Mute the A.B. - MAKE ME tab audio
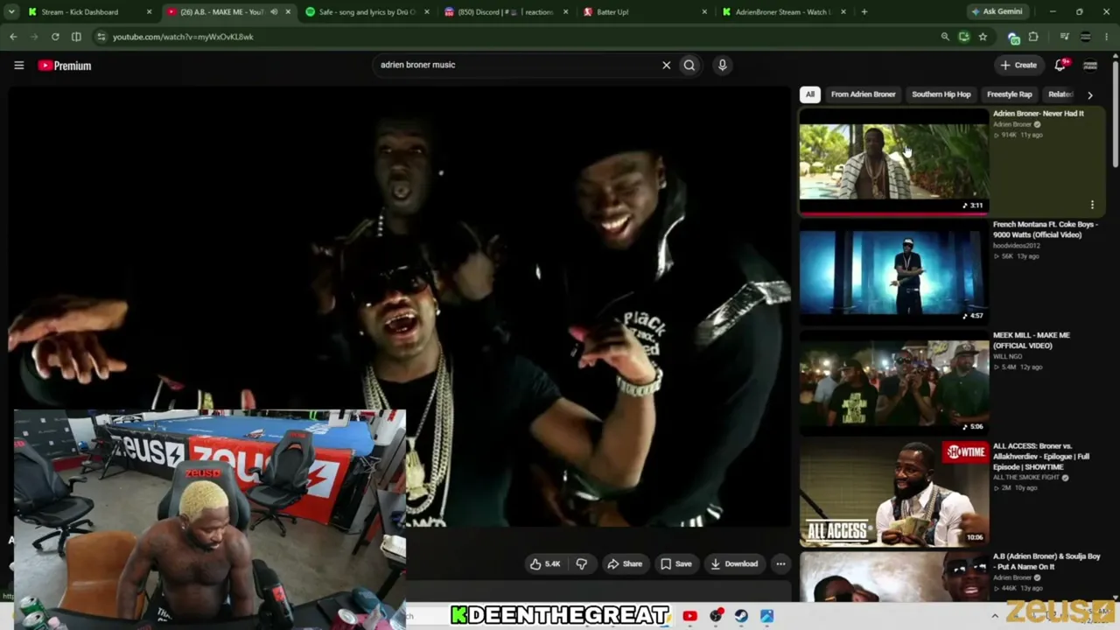Screen dimensions: 1120x630 (274, 12)
